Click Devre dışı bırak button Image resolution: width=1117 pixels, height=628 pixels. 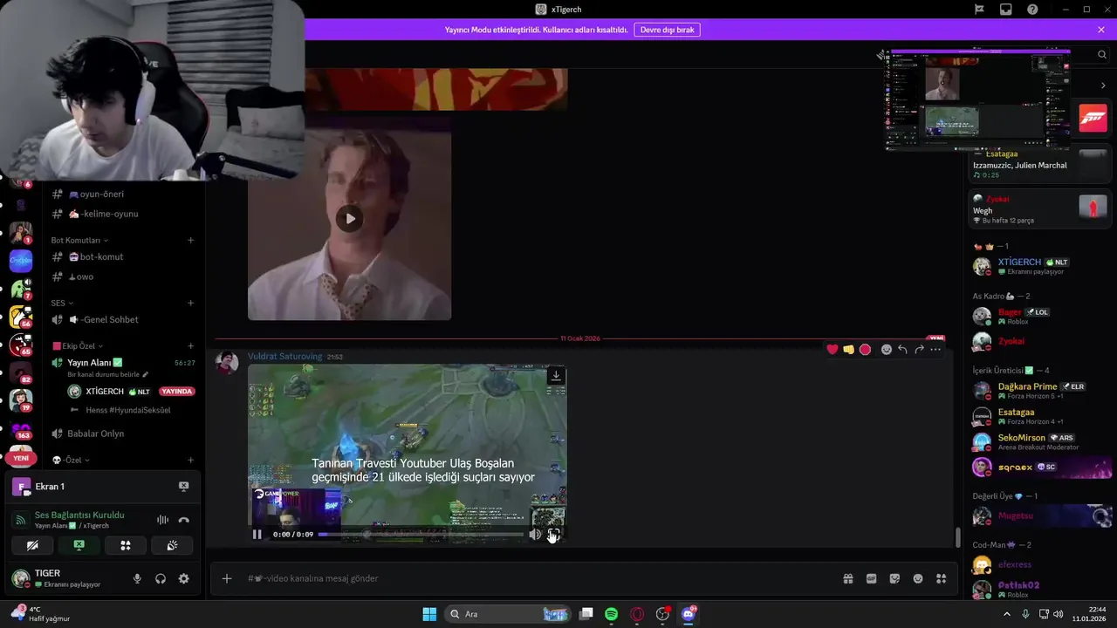pyautogui.click(x=667, y=30)
